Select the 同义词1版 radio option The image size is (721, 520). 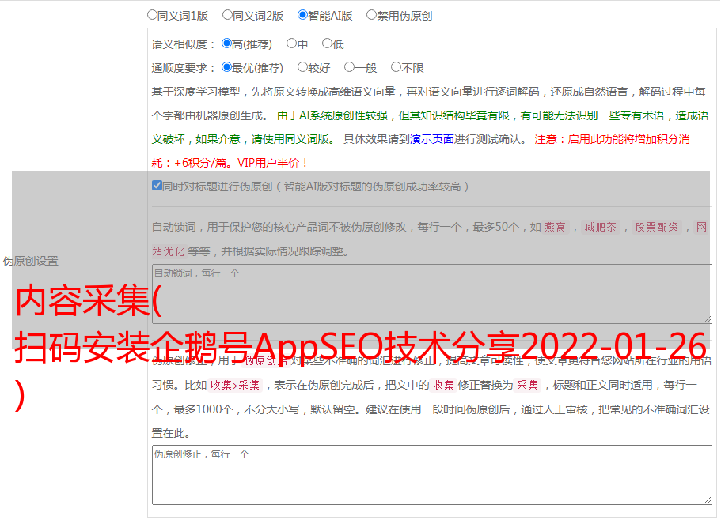pyautogui.click(x=152, y=15)
